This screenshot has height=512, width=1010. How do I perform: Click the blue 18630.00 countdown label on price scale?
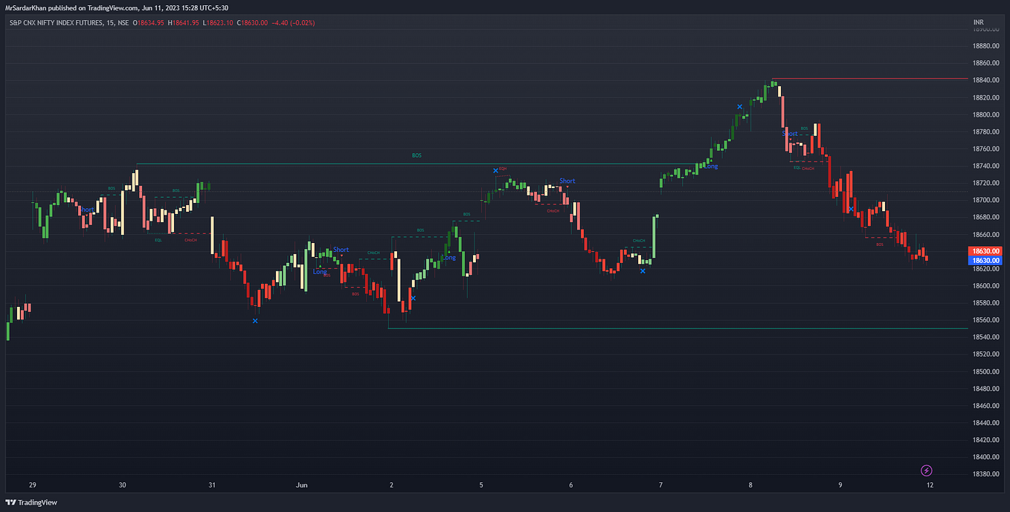point(983,260)
